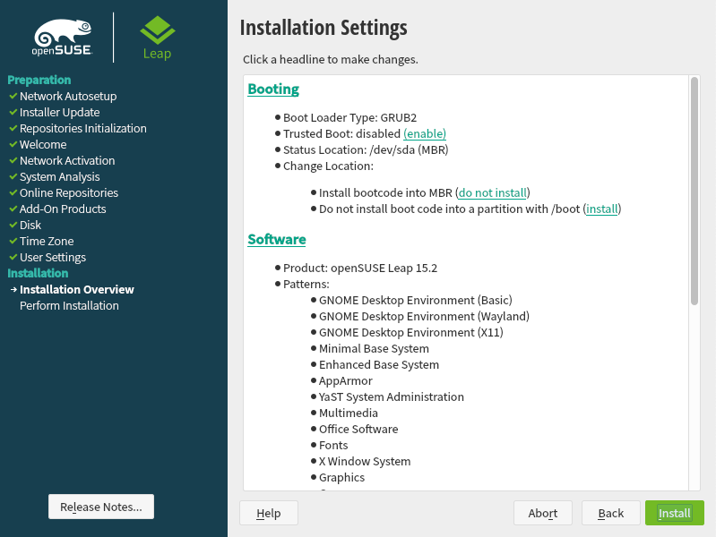Go back with the Back button
This screenshot has width=716, height=537.
610,513
